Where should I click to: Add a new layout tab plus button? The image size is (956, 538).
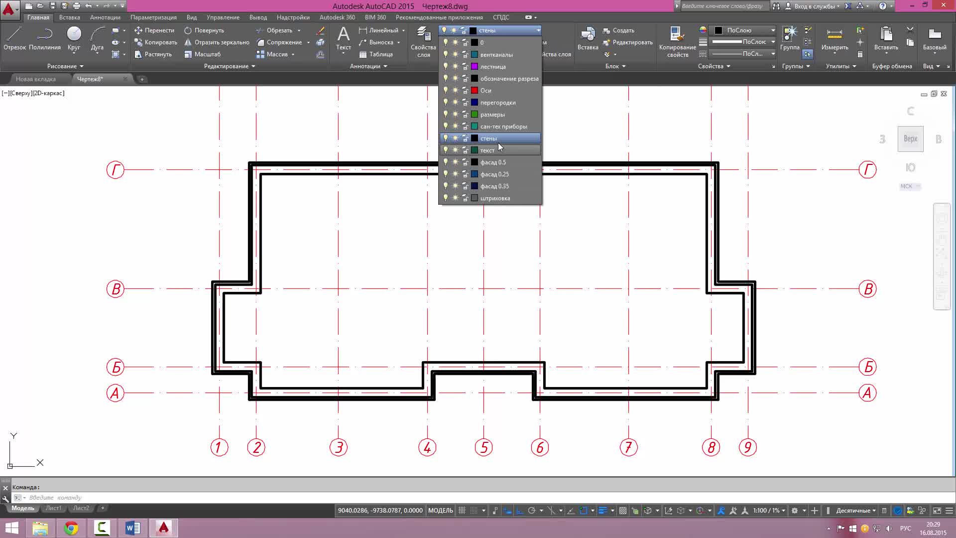[x=103, y=508]
